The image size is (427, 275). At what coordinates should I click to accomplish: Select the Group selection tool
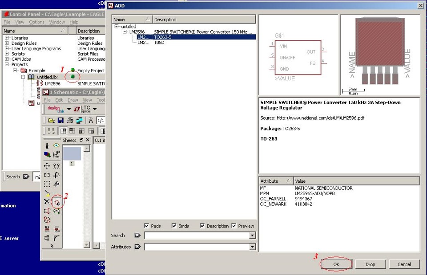pos(47,184)
